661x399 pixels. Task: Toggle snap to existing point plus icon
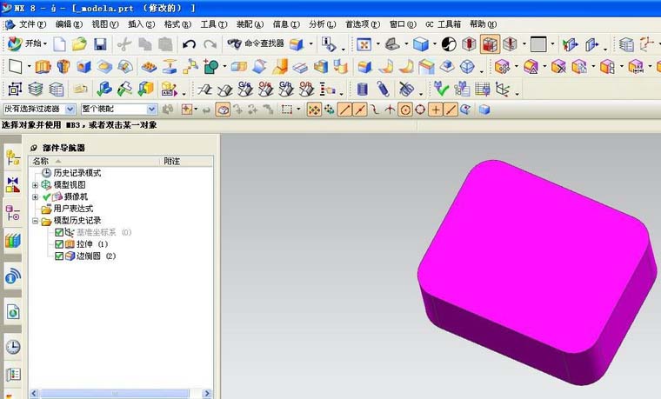coord(436,110)
